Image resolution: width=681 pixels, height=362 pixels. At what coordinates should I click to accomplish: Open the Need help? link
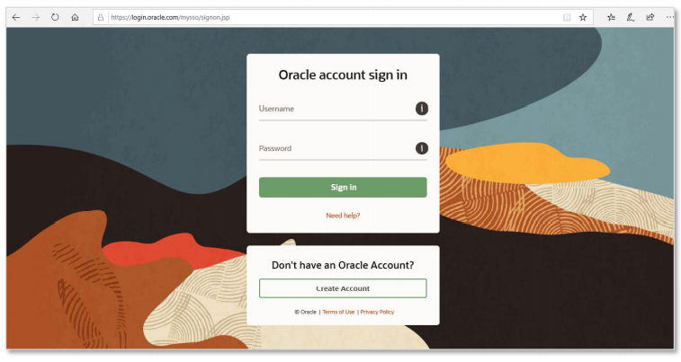pos(343,216)
